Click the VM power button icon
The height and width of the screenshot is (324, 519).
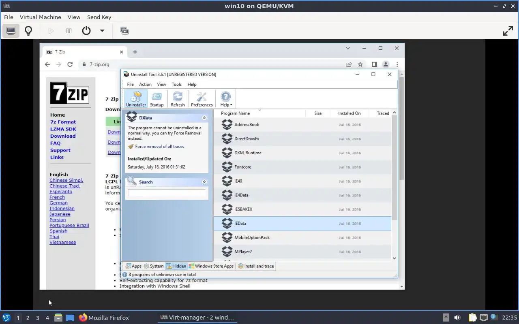(86, 31)
